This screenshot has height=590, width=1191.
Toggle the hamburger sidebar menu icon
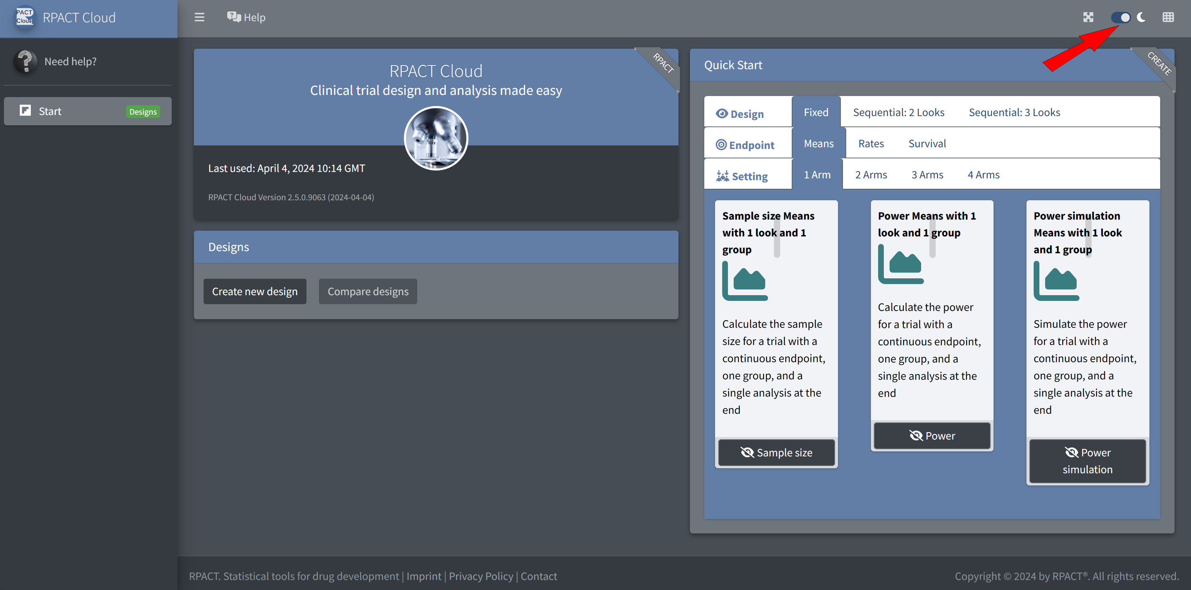tap(199, 17)
